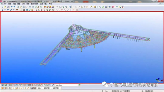Select the Create column tool

click(x=2, y=10)
